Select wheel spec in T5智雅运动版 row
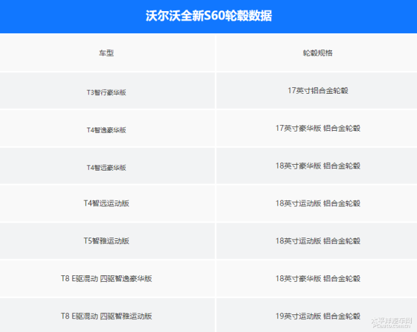Image resolution: width=417 pixels, height=332 pixels. click(317, 241)
